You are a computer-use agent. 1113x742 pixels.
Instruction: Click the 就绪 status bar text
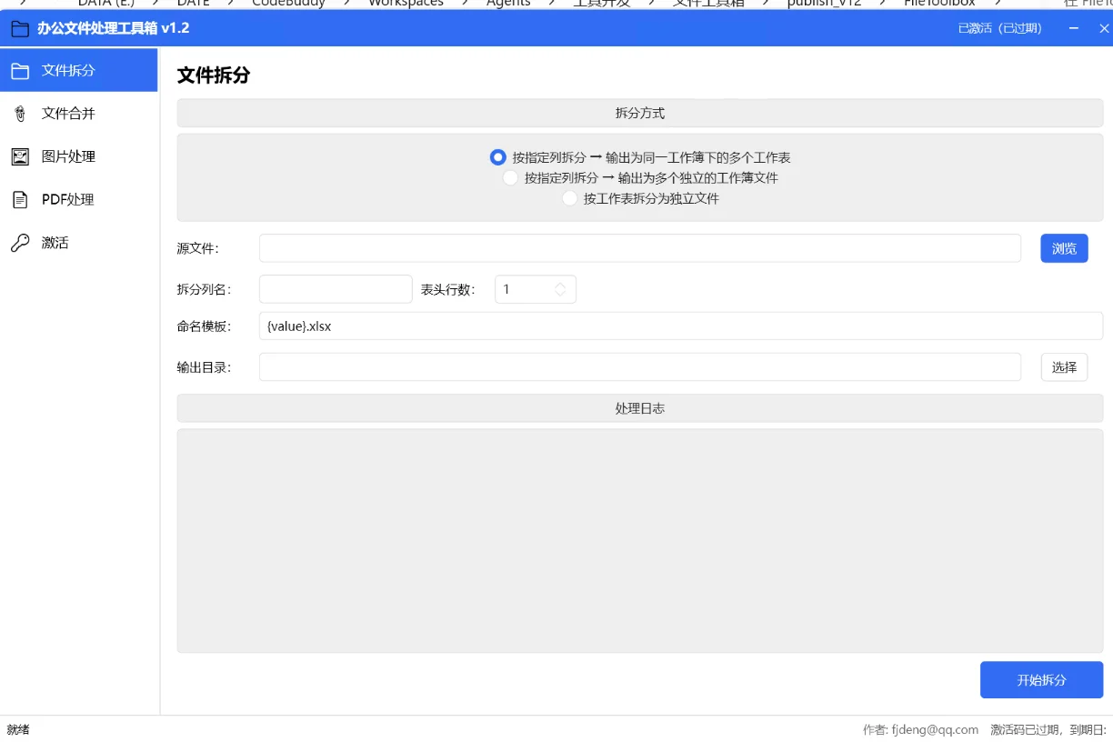pos(18,729)
